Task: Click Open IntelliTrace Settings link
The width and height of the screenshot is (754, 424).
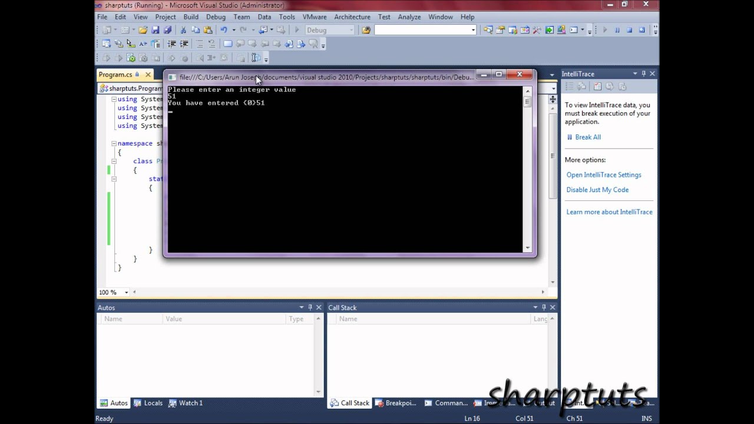Action: [604, 175]
